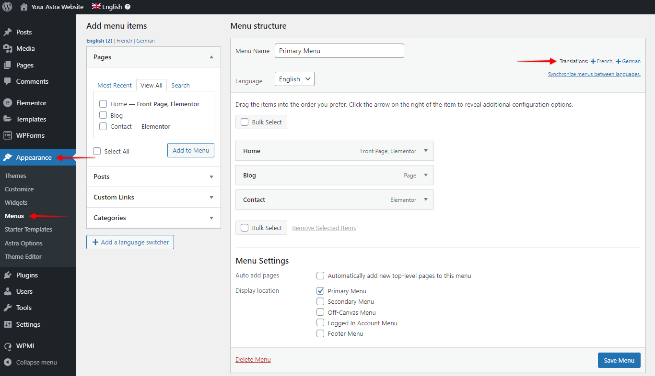The width and height of the screenshot is (655, 376).
Task: Filter pages by the German language link
Action: click(145, 41)
